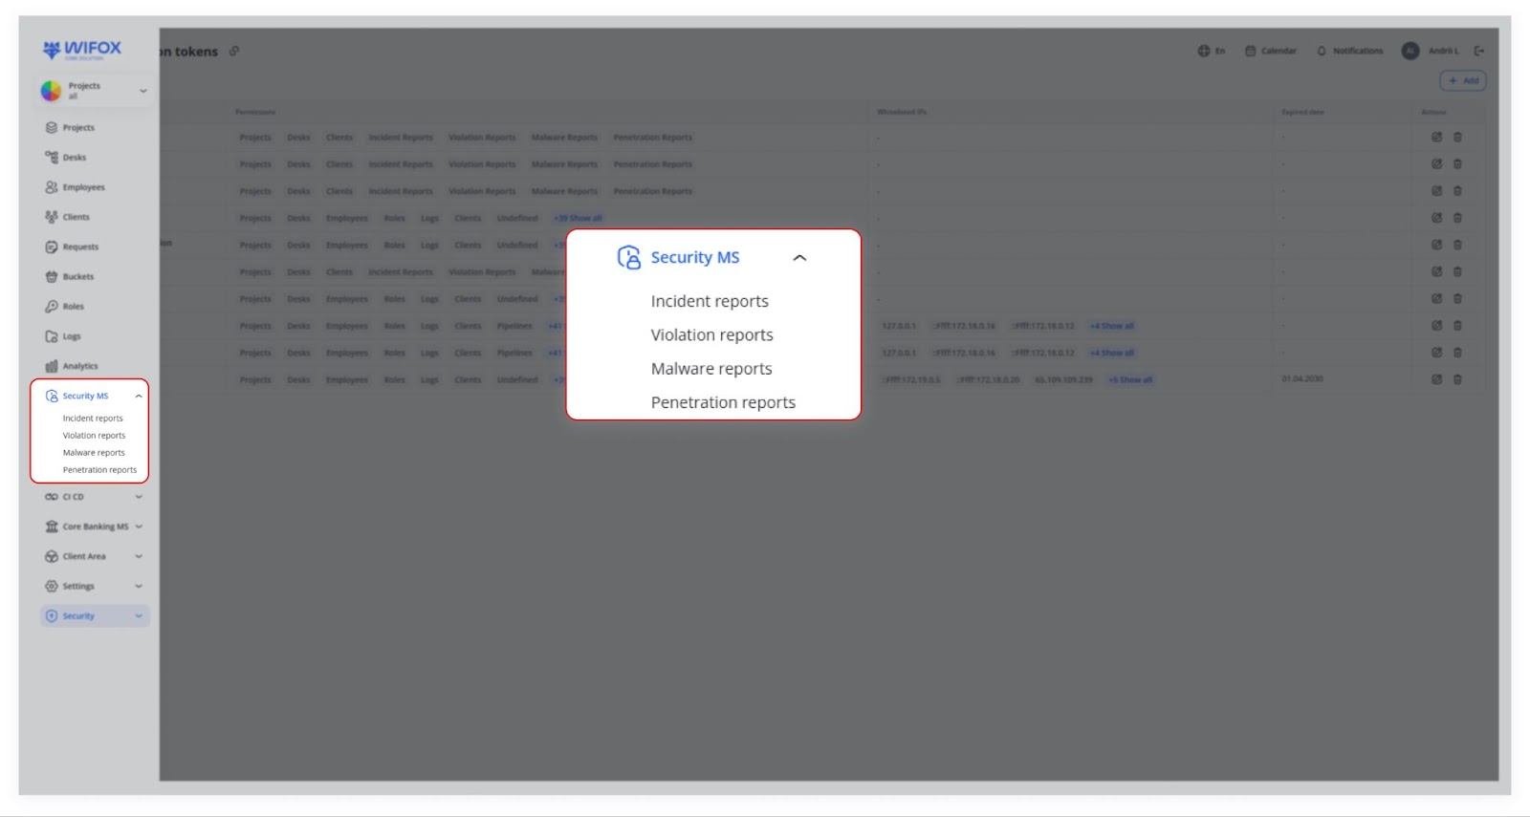The image size is (1530, 817).
Task: Click the Actions column header
Action: pos(1433,112)
